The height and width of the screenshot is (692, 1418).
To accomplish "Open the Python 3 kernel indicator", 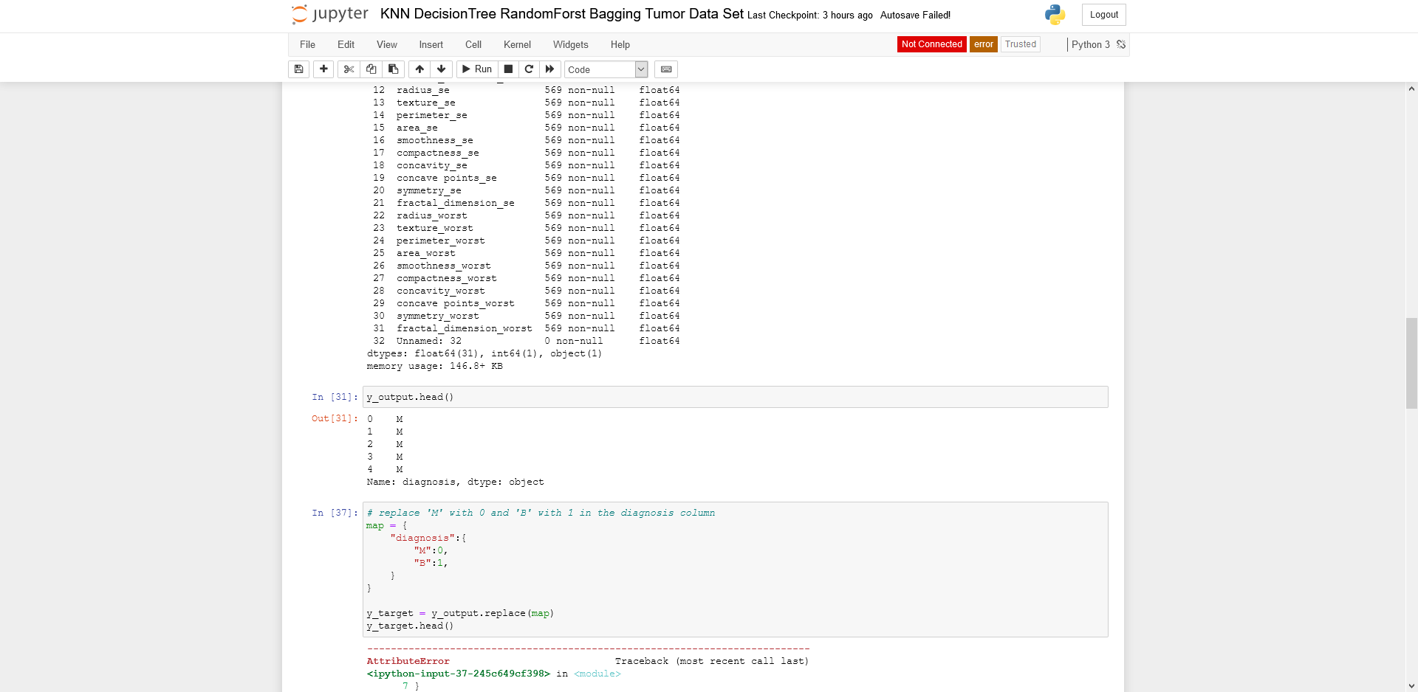I will point(1091,44).
